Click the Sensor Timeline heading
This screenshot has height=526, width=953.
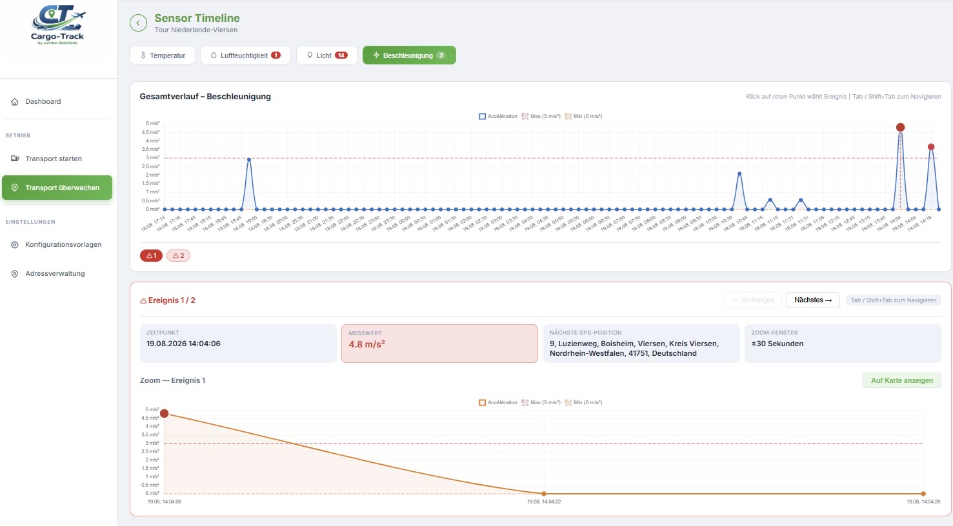[x=197, y=18]
